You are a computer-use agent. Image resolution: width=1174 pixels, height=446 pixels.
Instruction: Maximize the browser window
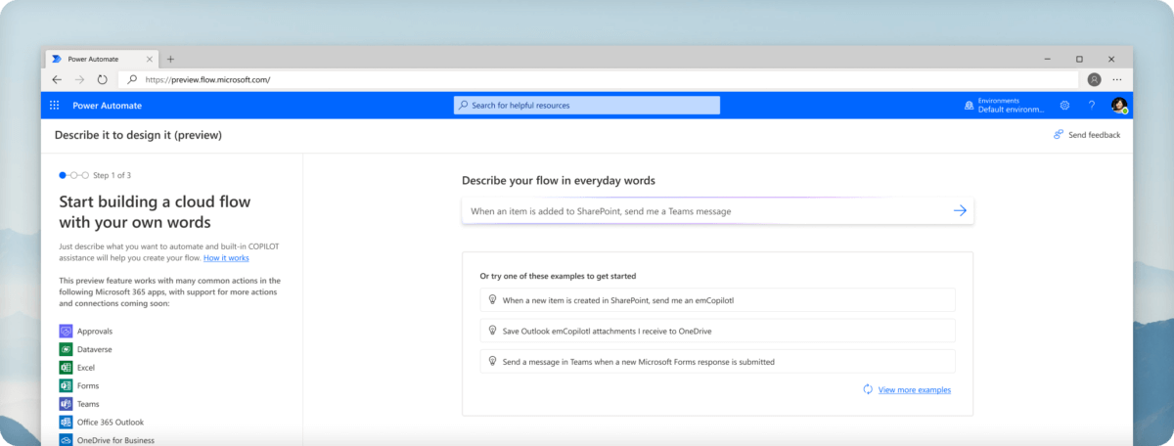click(1079, 59)
